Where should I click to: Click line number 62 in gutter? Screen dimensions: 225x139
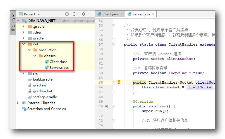101,68
